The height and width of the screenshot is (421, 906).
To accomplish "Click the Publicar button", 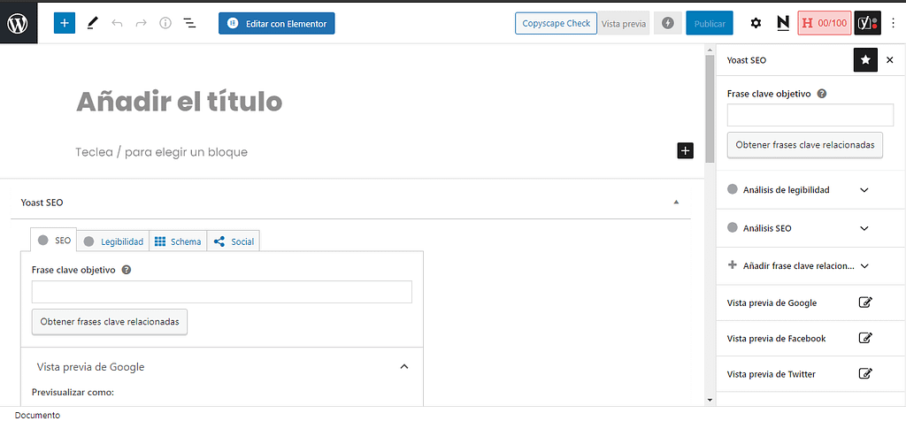I will pyautogui.click(x=710, y=24).
